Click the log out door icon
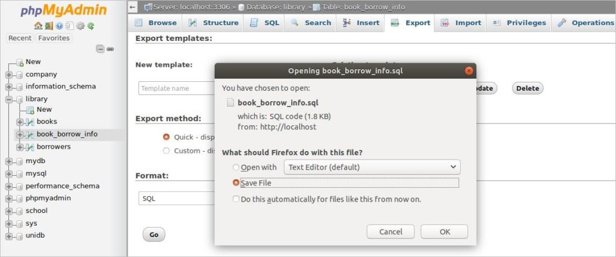616x257 pixels. coord(49,26)
